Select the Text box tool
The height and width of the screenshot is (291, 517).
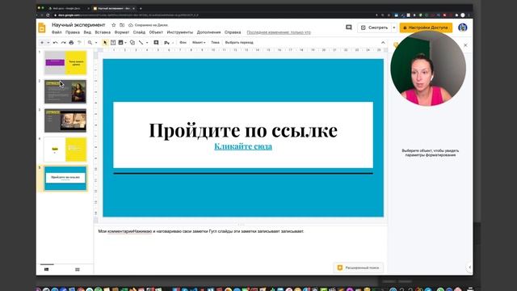(113, 43)
